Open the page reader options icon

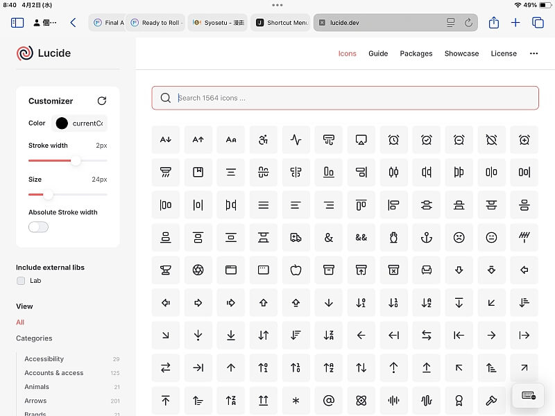450,23
